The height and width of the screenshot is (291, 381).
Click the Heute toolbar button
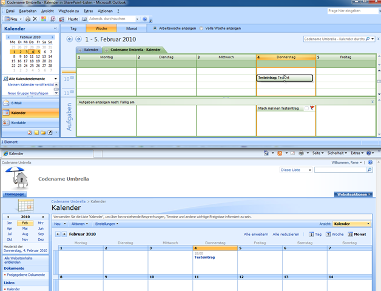pyautogui.click(x=73, y=19)
